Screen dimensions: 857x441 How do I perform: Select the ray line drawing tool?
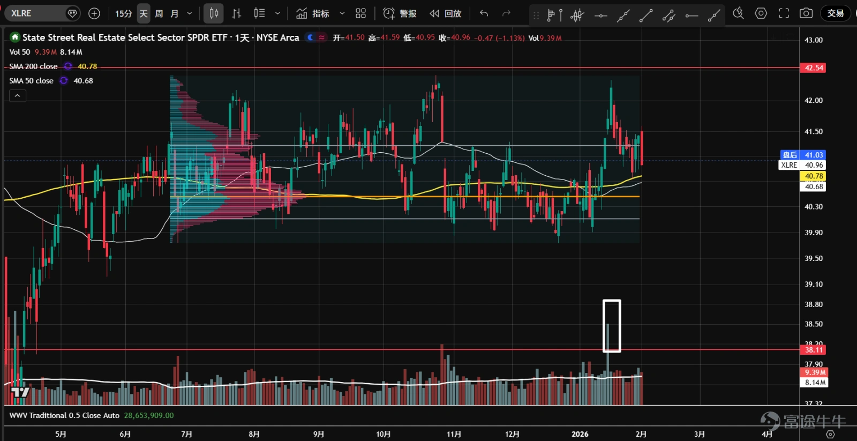click(714, 15)
